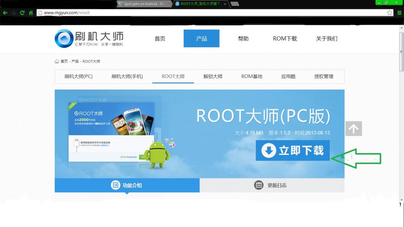Image resolution: width=404 pixels, height=227 pixels.
Task: Click the 版本:1.5.2 text
Action: tap(280, 133)
